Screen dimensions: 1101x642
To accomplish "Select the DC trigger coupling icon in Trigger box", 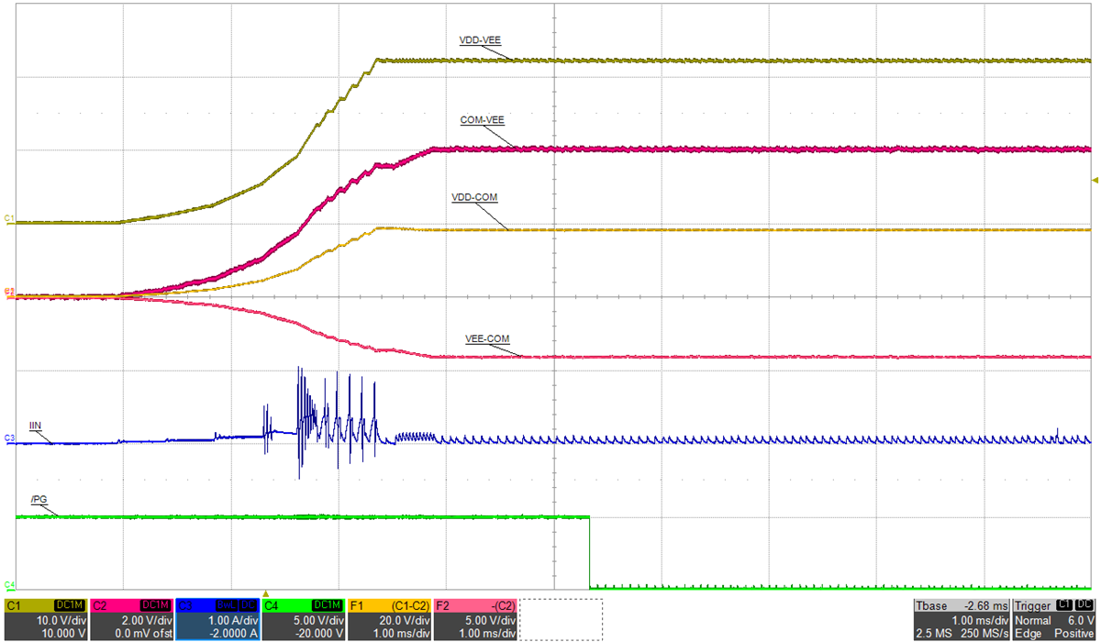I will [1084, 605].
